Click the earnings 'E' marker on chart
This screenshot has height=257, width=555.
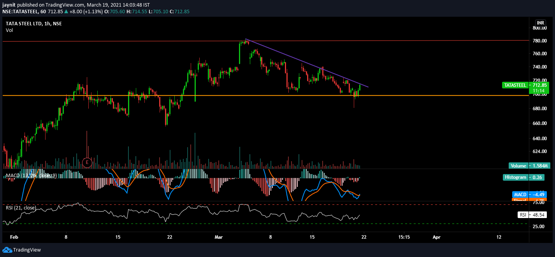point(87,162)
